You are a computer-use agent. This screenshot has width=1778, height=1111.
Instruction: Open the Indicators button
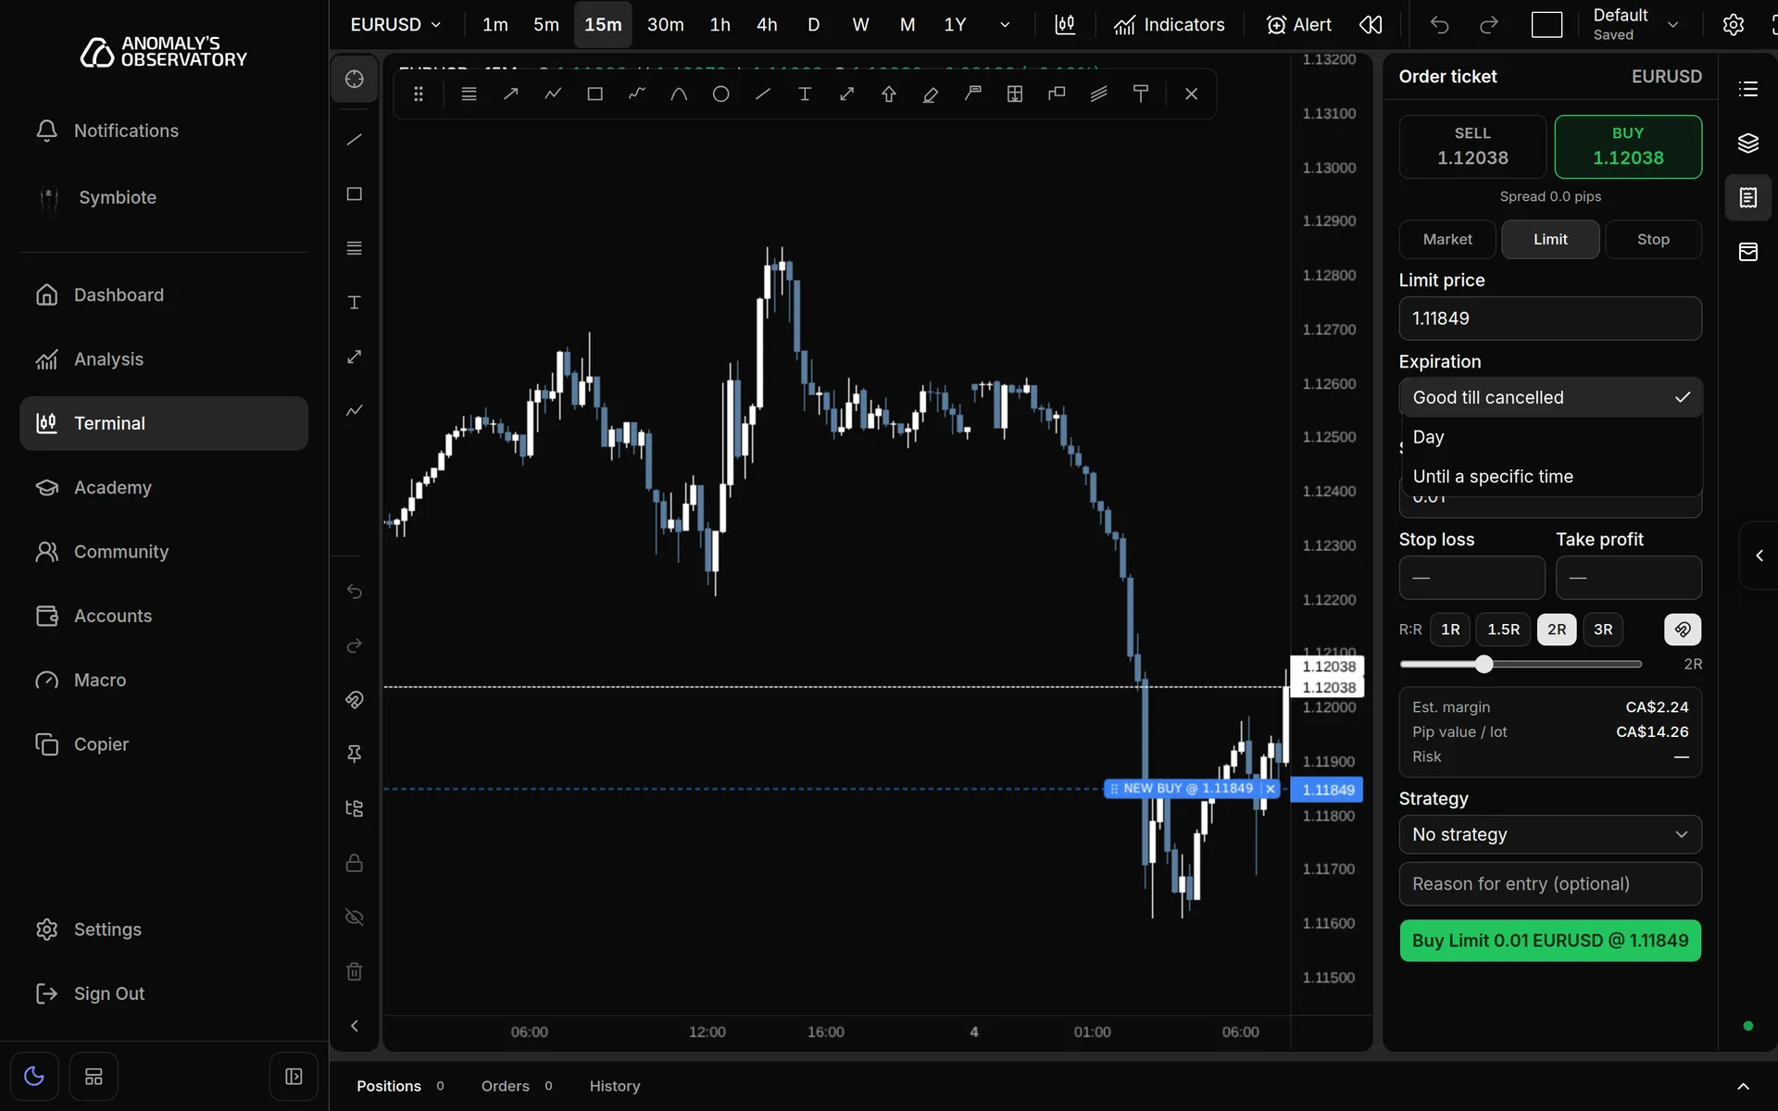[x=1170, y=25]
